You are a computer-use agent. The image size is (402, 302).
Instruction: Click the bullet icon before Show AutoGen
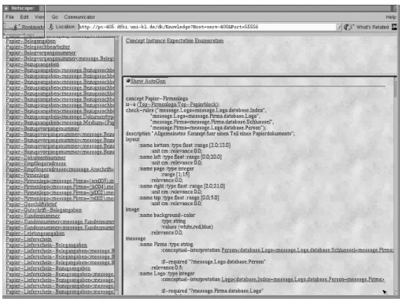(x=128, y=81)
